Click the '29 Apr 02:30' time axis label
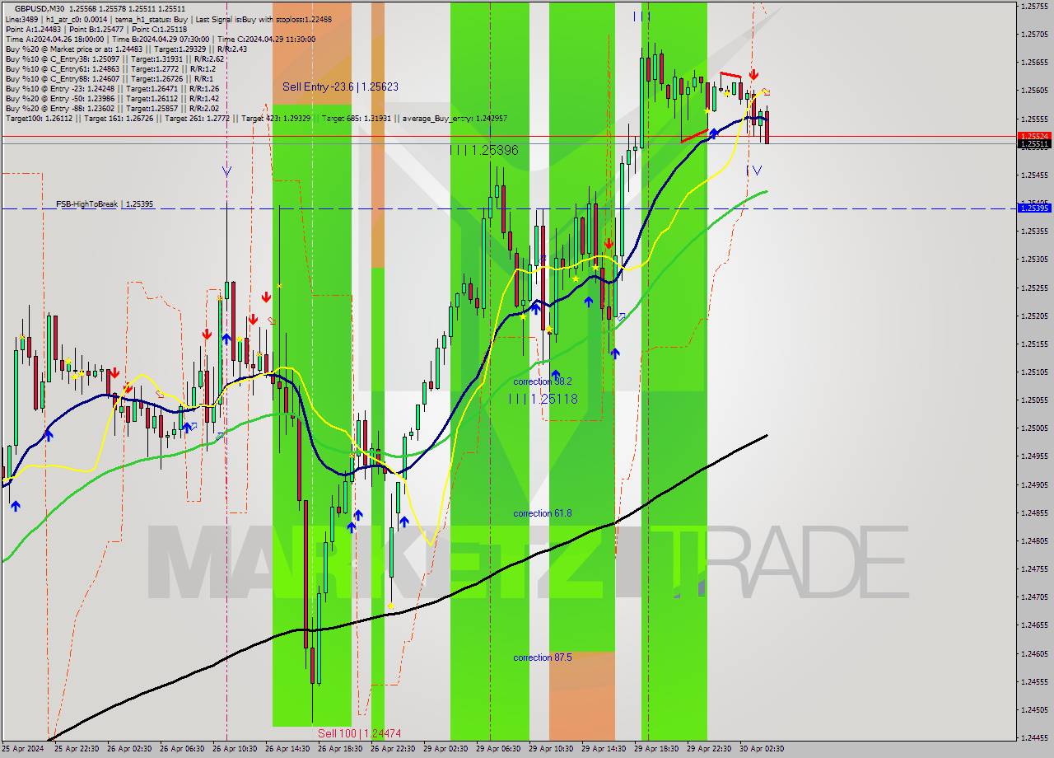 (x=445, y=749)
